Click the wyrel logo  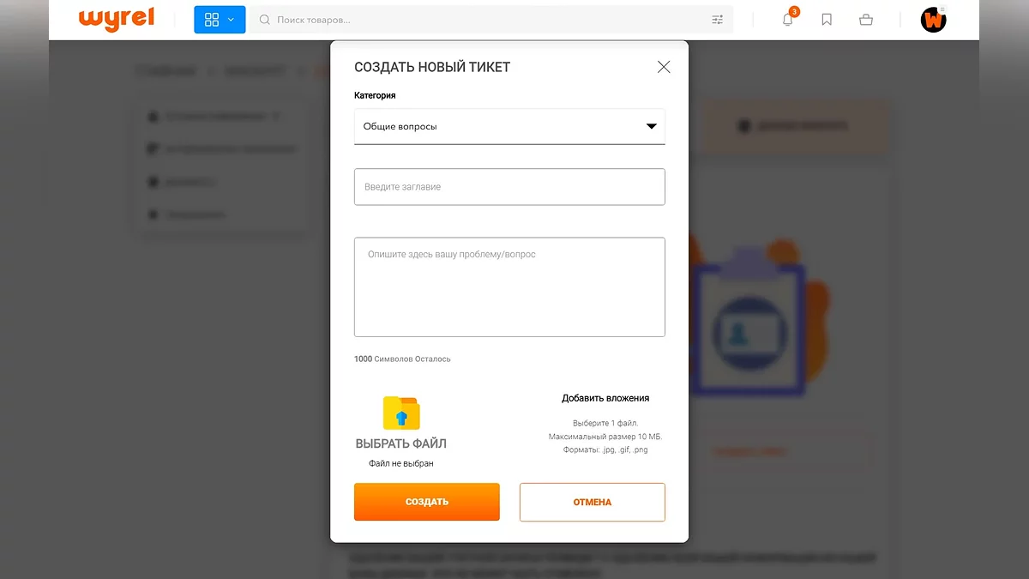click(117, 19)
